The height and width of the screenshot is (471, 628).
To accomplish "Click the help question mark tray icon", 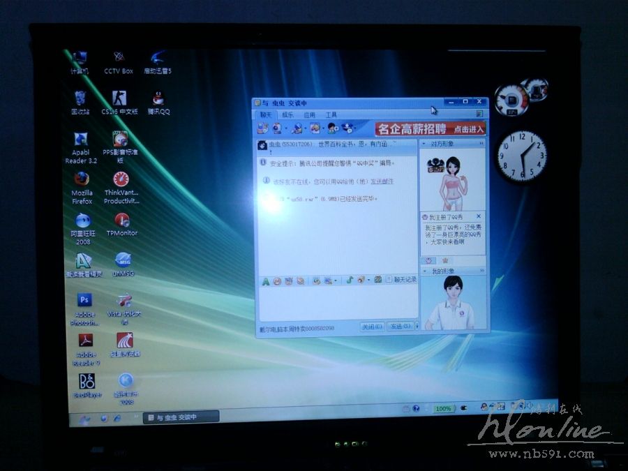I will click(x=416, y=408).
